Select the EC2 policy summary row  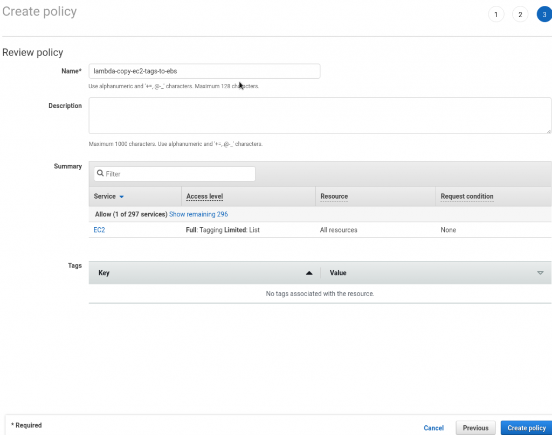(x=270, y=230)
